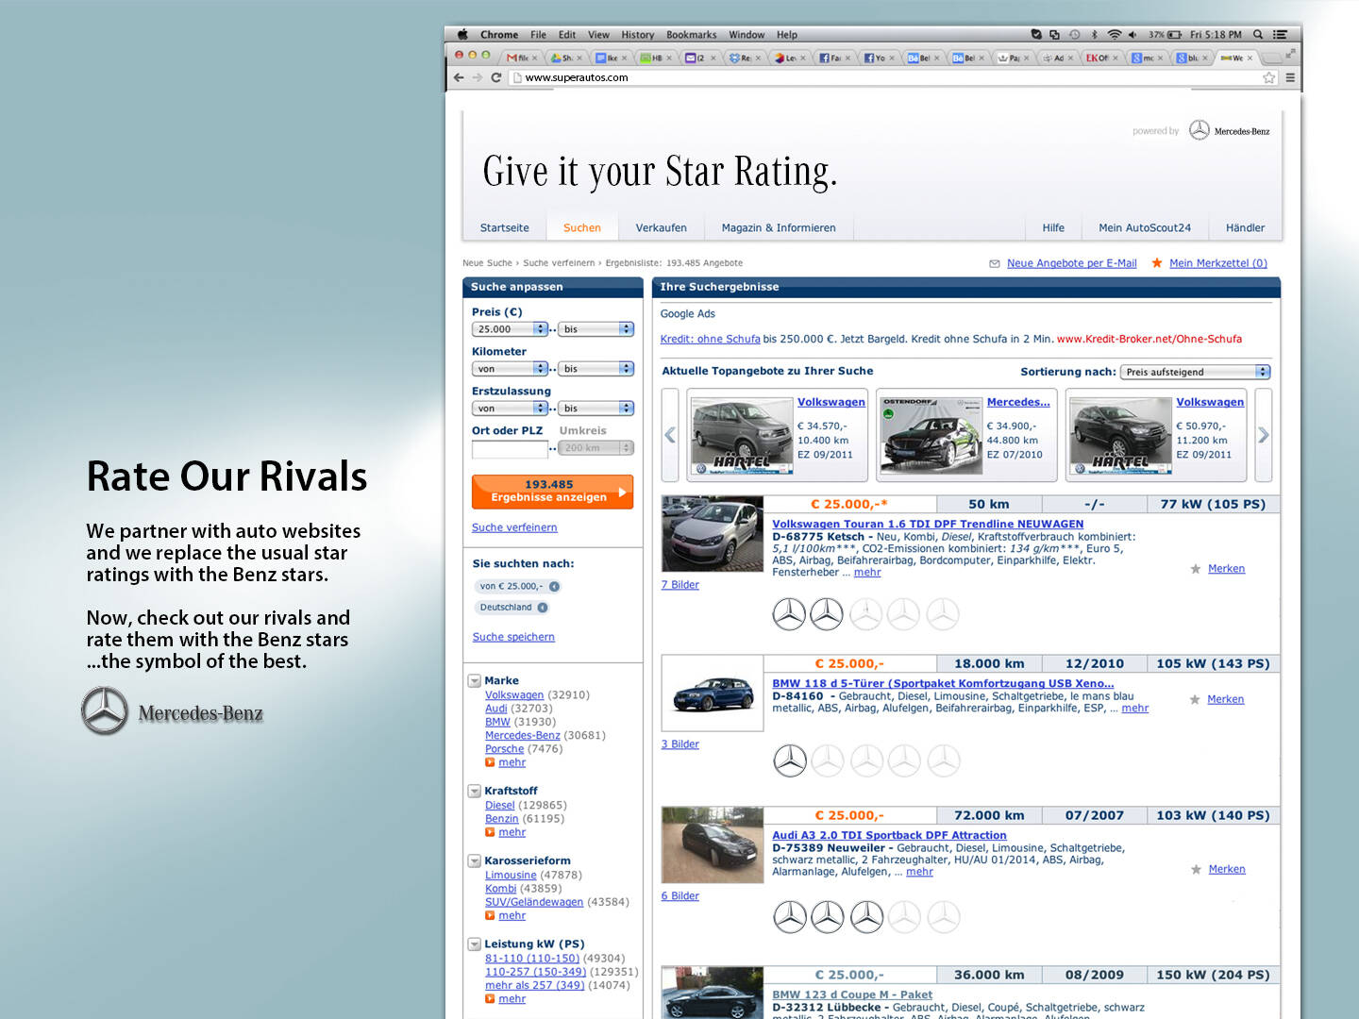The height and width of the screenshot is (1019, 1359).
Task: Collapse the Marke filter section
Action: click(x=475, y=681)
